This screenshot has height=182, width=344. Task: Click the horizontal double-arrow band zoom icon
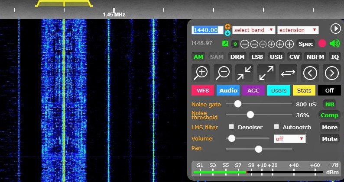click(x=288, y=73)
